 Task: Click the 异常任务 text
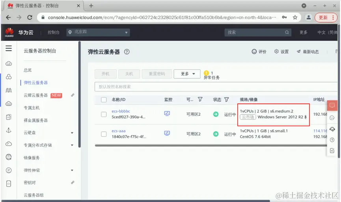tap(212, 77)
